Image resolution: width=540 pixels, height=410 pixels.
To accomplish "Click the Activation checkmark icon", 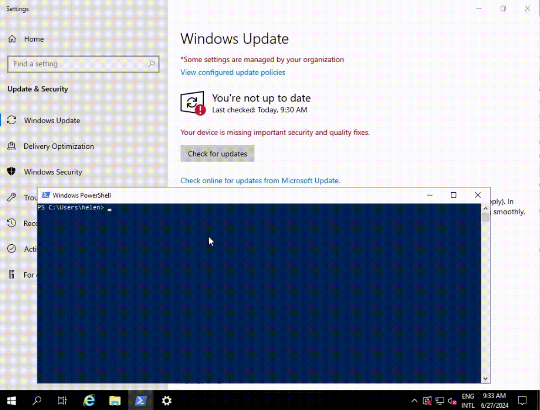I will click(12, 248).
